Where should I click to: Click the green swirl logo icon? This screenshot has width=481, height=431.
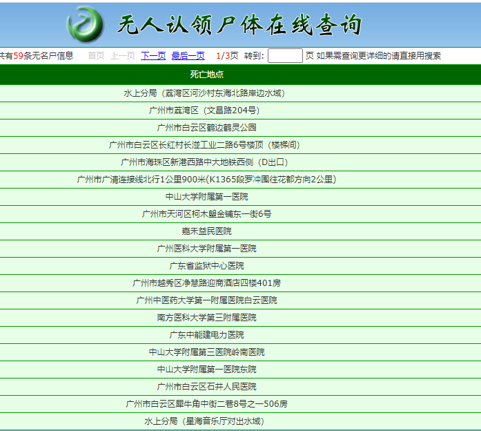[x=86, y=25]
